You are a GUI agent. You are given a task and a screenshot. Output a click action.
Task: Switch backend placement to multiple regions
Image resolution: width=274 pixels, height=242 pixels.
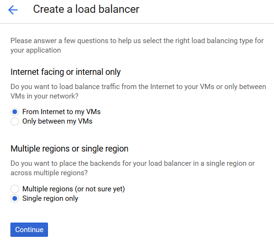pos(15,189)
